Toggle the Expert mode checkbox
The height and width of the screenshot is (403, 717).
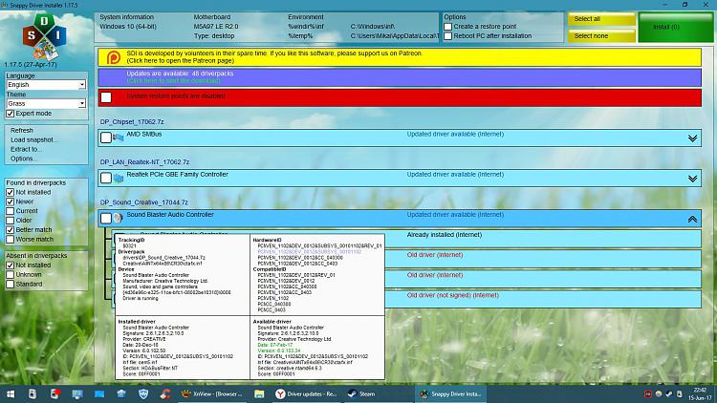click(11, 114)
